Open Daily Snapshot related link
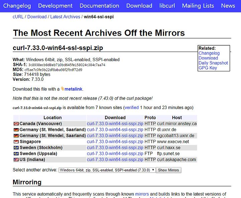Image resolution: width=241 pixels, height=198 pixels. [x=213, y=63]
